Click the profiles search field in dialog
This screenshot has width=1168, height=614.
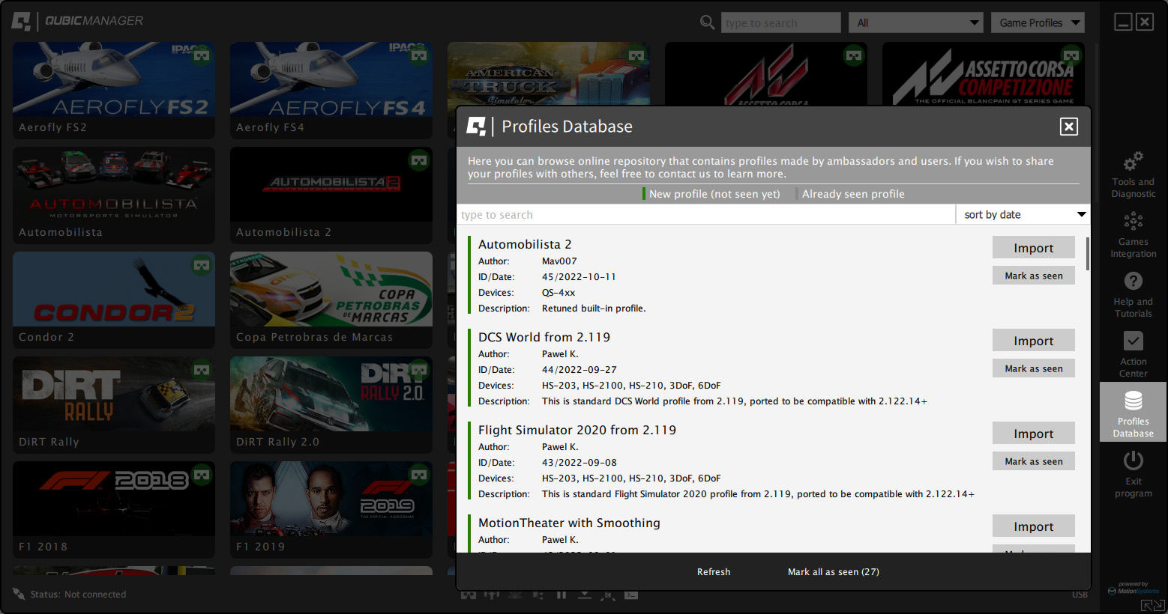pos(706,214)
